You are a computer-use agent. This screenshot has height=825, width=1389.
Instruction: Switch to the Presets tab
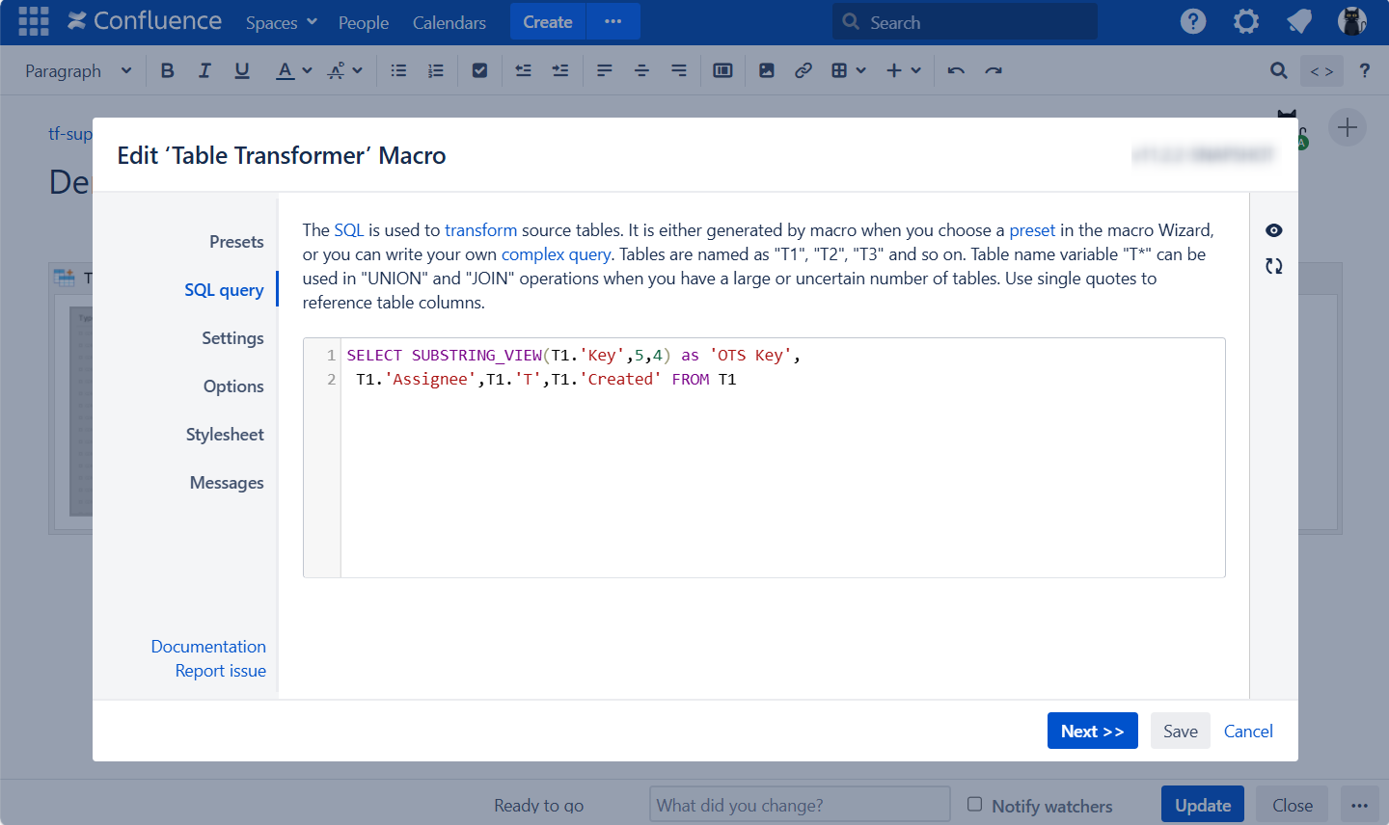(236, 242)
